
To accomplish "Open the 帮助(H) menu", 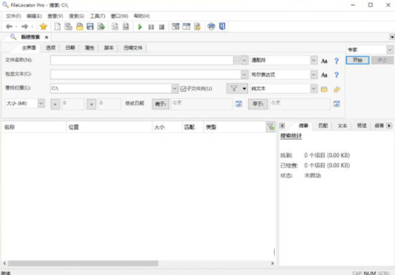I will (141, 16).
